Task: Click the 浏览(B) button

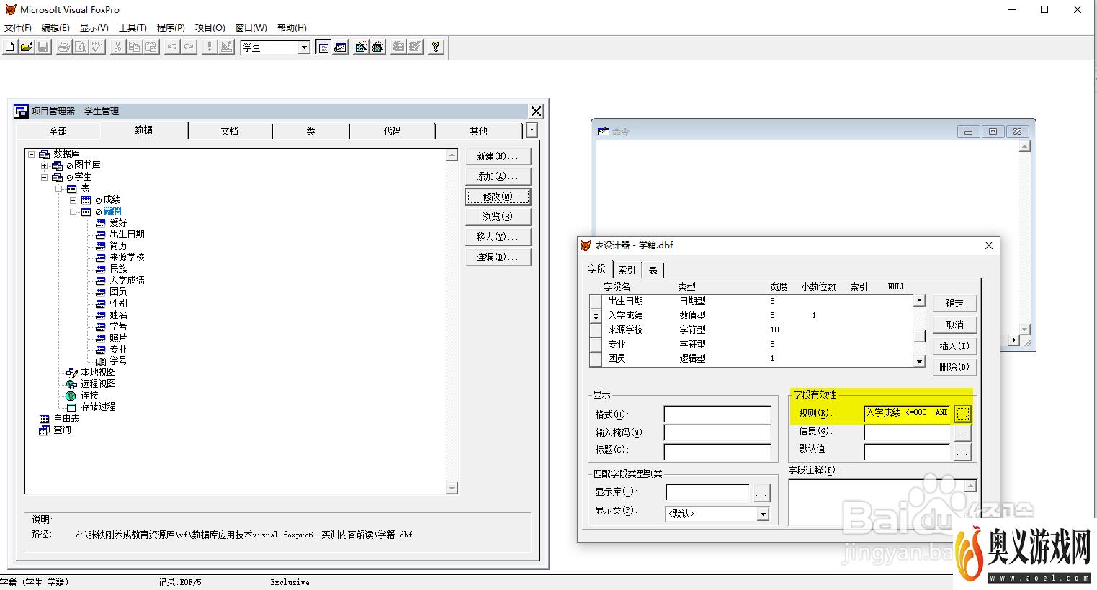Action: pos(498,217)
